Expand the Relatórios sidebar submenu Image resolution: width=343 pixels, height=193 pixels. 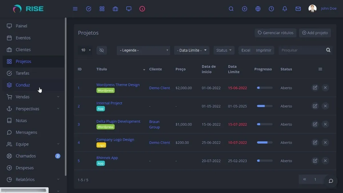click(x=58, y=179)
